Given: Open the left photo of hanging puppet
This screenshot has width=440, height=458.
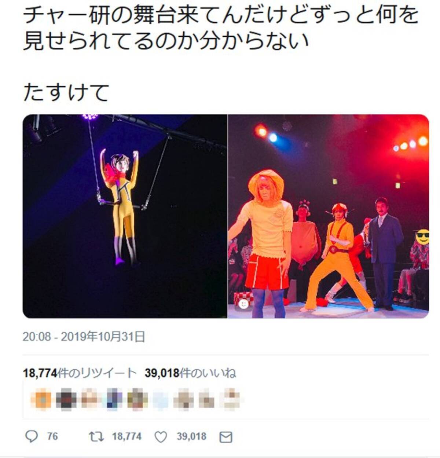Looking at the screenshot, I should point(125,216).
